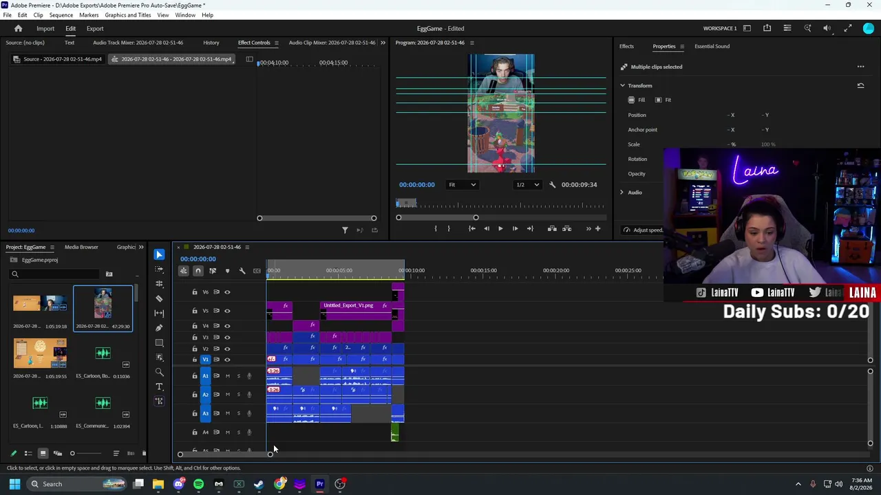Switch to the Essential Sound tab

click(x=712, y=46)
